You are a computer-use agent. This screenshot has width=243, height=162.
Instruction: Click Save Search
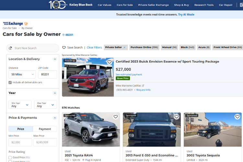pyautogui.click(x=75, y=47)
